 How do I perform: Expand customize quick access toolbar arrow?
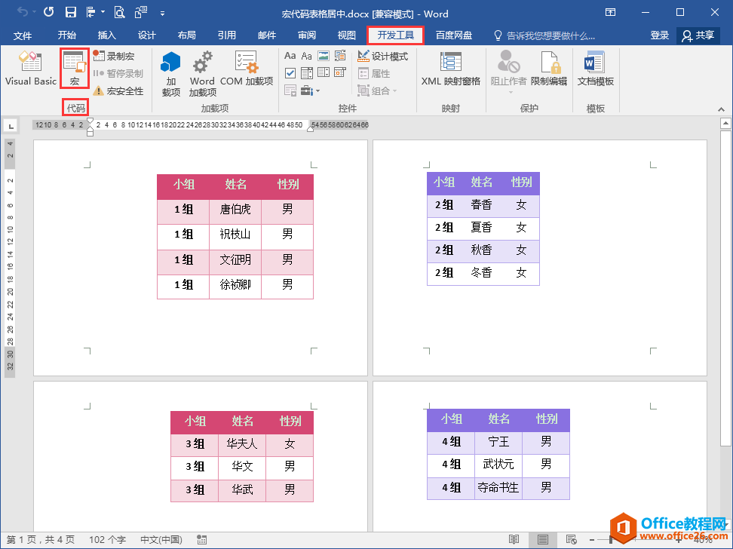coord(162,13)
